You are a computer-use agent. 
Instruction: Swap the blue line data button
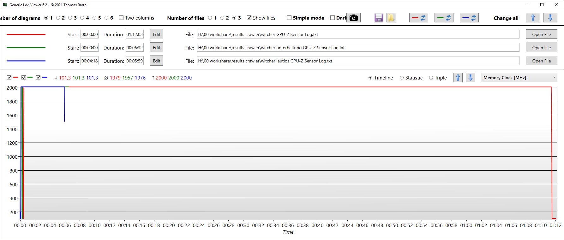(x=469, y=18)
